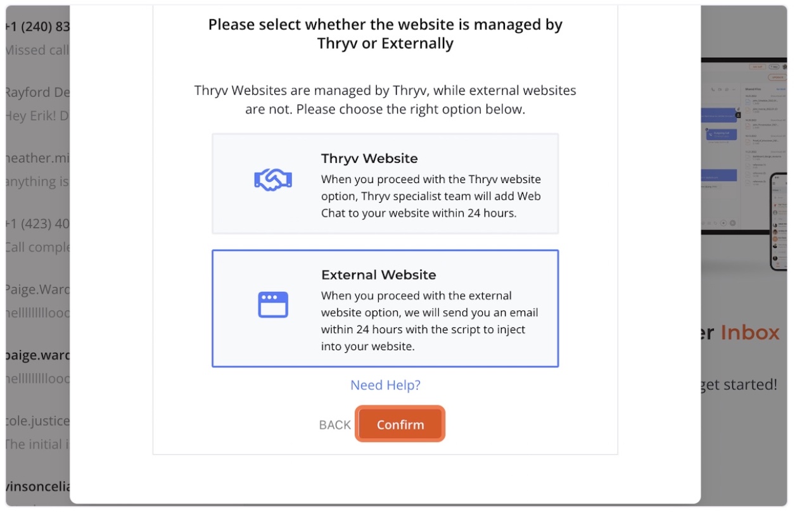Select the heather.mi conversation in the list
Viewport: 802px width, 518px height.
point(38,170)
